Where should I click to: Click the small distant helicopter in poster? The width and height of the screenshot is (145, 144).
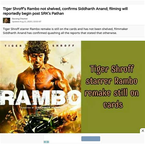(72, 67)
